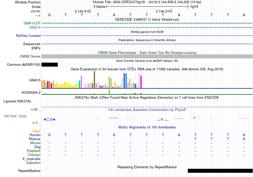The width and height of the screenshot is (253, 177).
Task: Open the OMIM Genes track label
Action: click(30, 57)
